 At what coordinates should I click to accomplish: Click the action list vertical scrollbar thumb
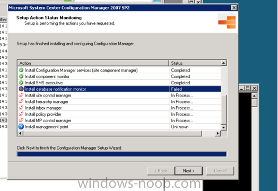point(224,109)
